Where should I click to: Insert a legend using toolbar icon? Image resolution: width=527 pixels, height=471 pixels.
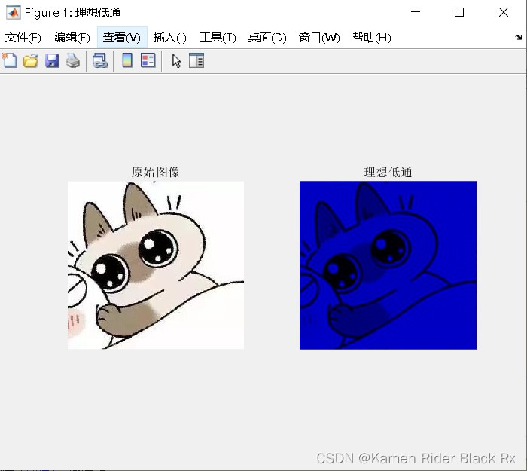[x=148, y=60]
